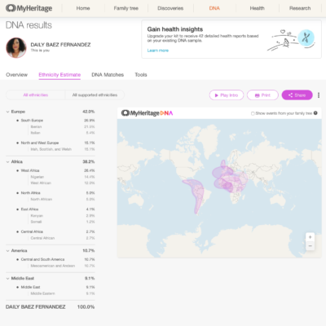Screen dimensions: 326x326
Task: Click the DNA helix illustration in the health banner
Action: click(306, 37)
